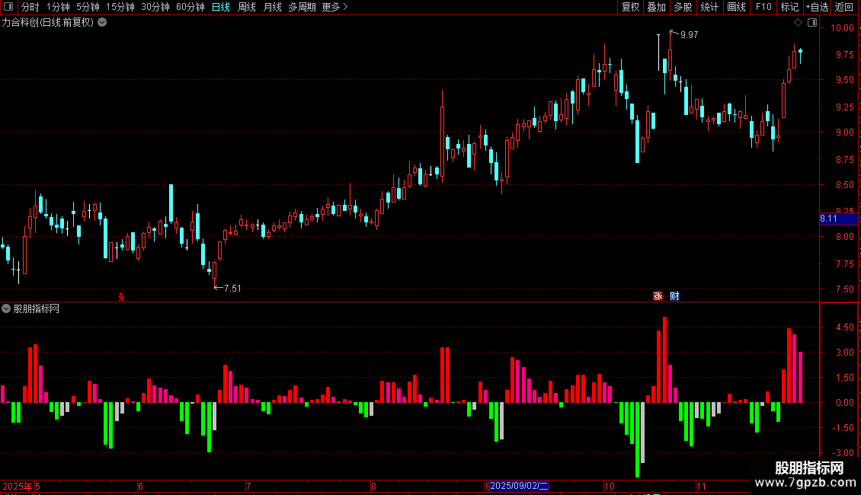The height and width of the screenshot is (495, 861).
Task: Switch to the 周线 weekly chart
Action: tap(247, 7)
